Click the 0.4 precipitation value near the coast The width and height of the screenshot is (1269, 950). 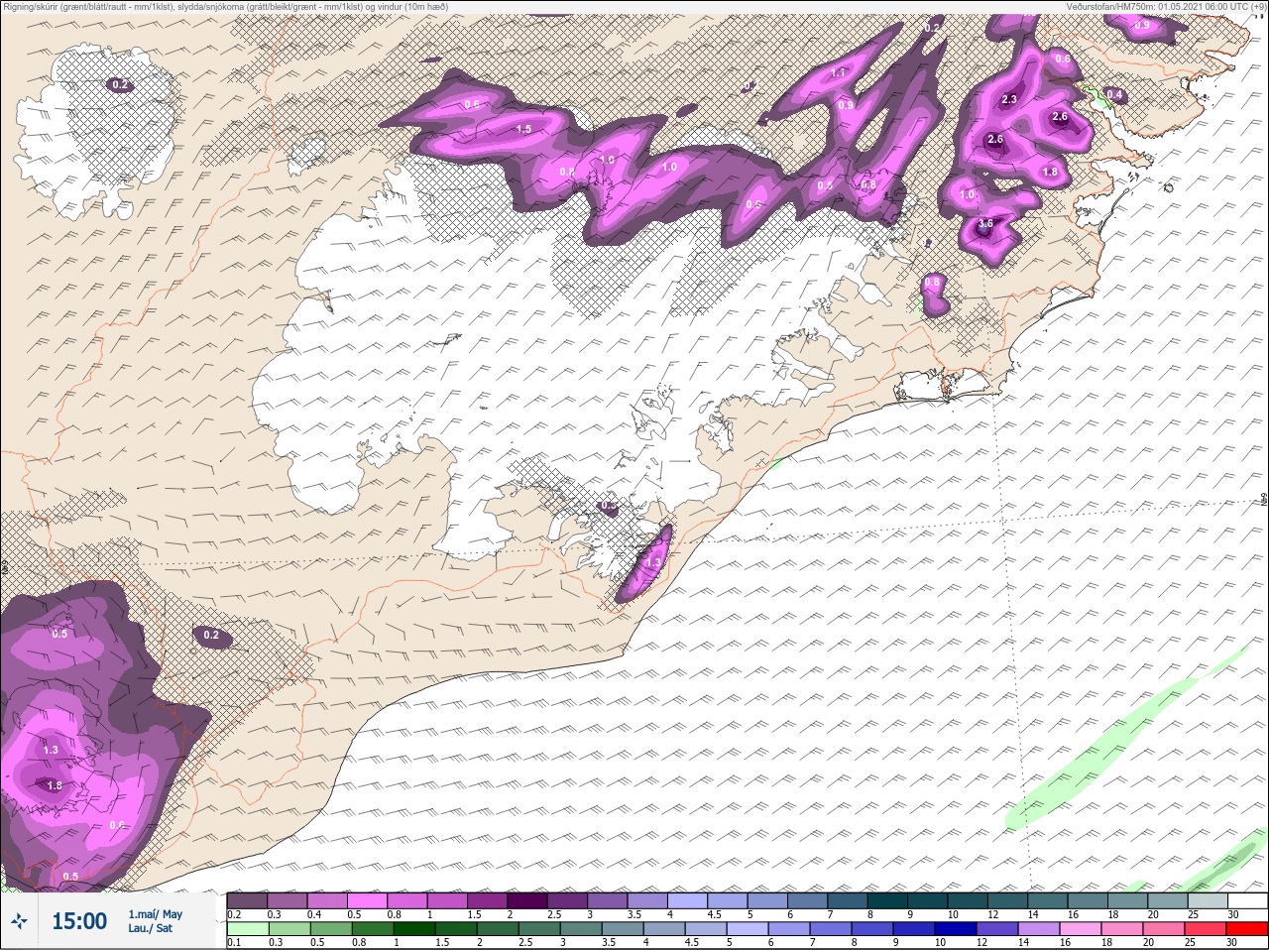(x=1114, y=95)
